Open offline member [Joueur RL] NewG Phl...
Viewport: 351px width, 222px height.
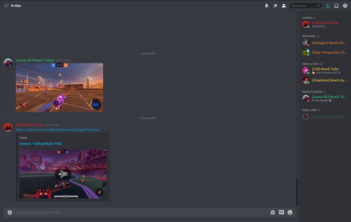(x=325, y=117)
